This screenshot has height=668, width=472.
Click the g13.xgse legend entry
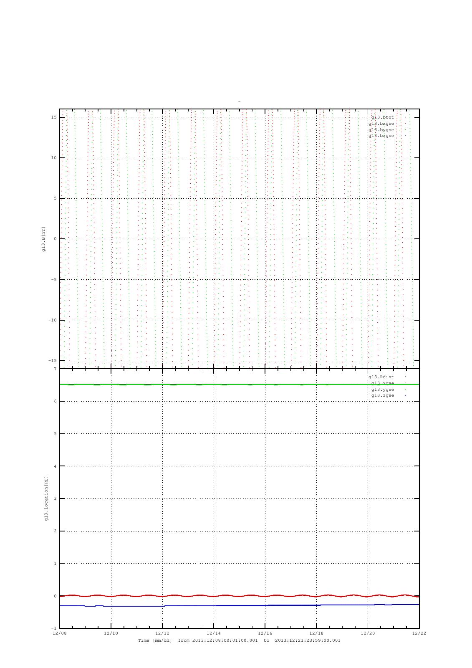(x=383, y=383)
